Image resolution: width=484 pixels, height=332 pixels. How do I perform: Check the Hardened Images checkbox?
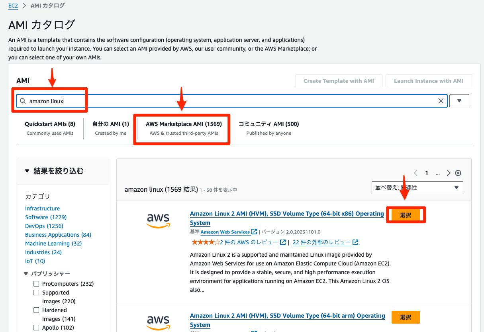point(36,310)
